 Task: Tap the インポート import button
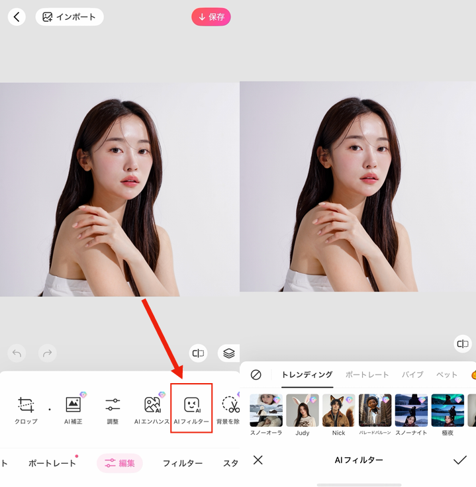70,17
